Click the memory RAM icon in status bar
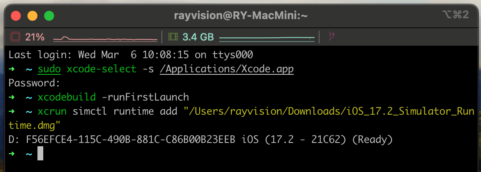Viewport: 481px width, 172px height. click(x=173, y=37)
